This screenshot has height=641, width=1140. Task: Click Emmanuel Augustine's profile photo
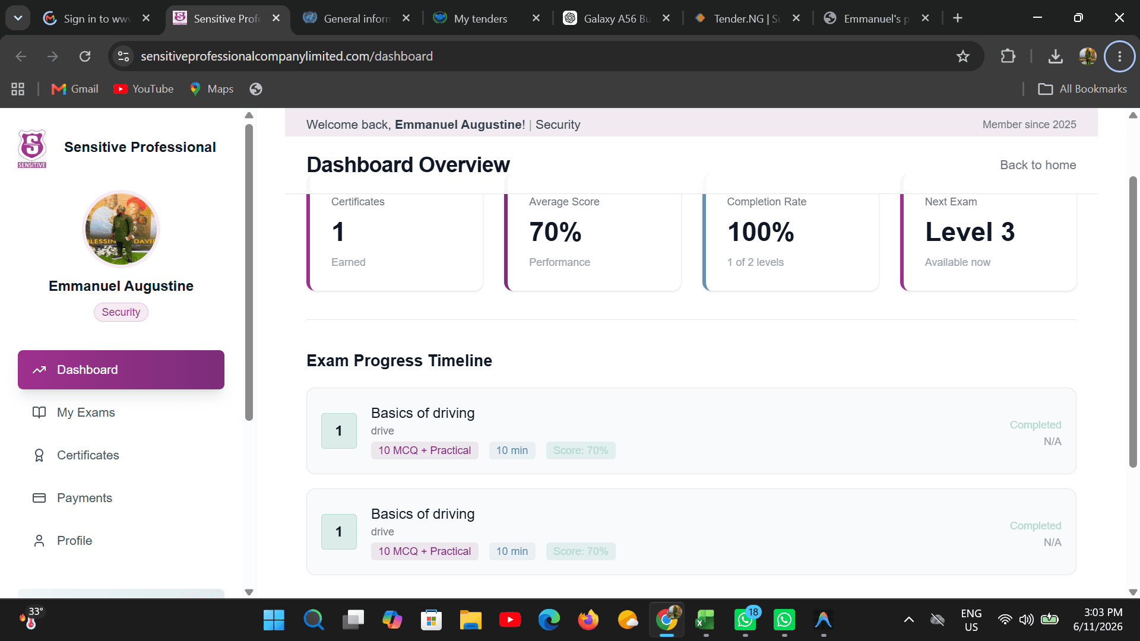point(121,229)
